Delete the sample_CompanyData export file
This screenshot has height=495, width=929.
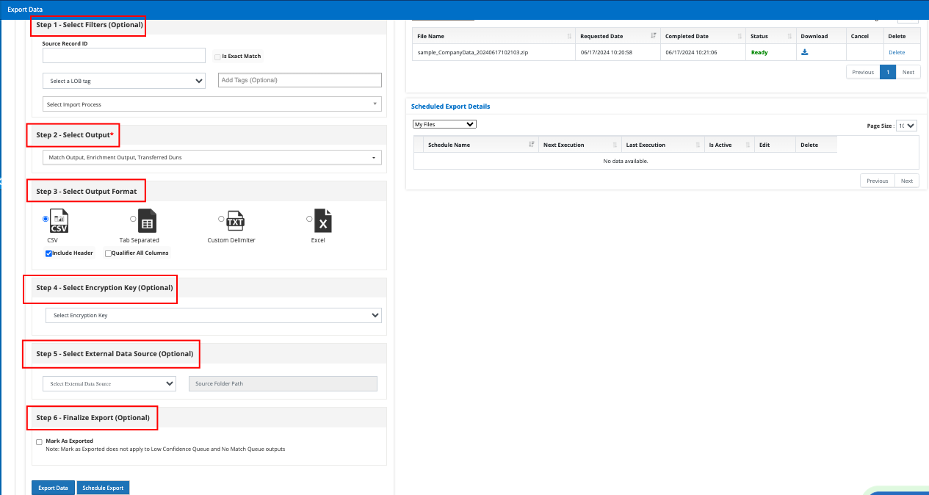[x=897, y=52]
